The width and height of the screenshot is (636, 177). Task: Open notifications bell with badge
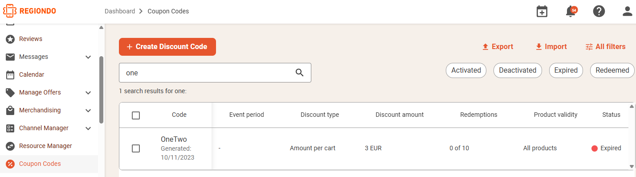(x=571, y=12)
